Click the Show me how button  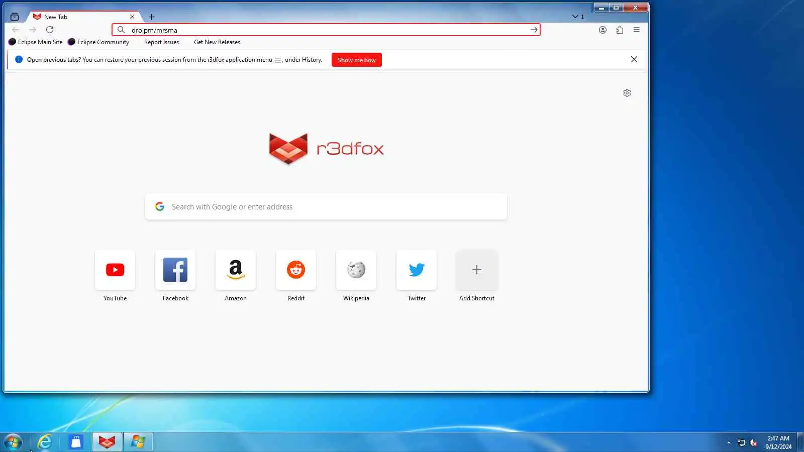pyautogui.click(x=357, y=60)
